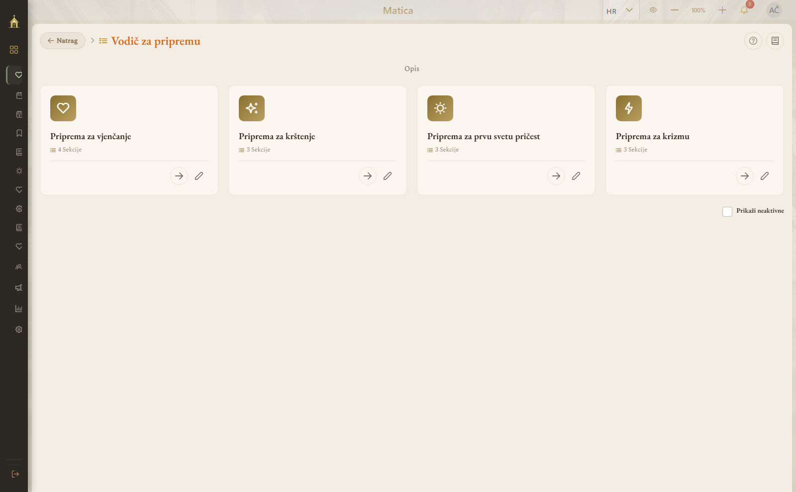Select the people group sidebar item
The height and width of the screenshot is (492, 796).
click(19, 267)
